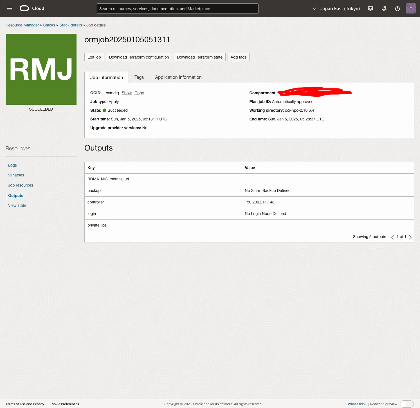
Task: Open View state in Resources menu
Action: pyautogui.click(x=17, y=205)
